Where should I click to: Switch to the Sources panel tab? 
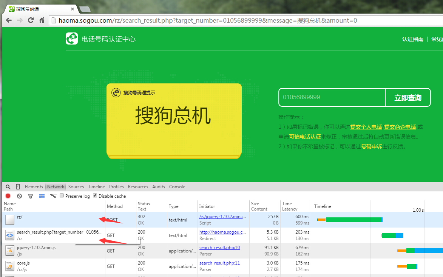point(76,187)
